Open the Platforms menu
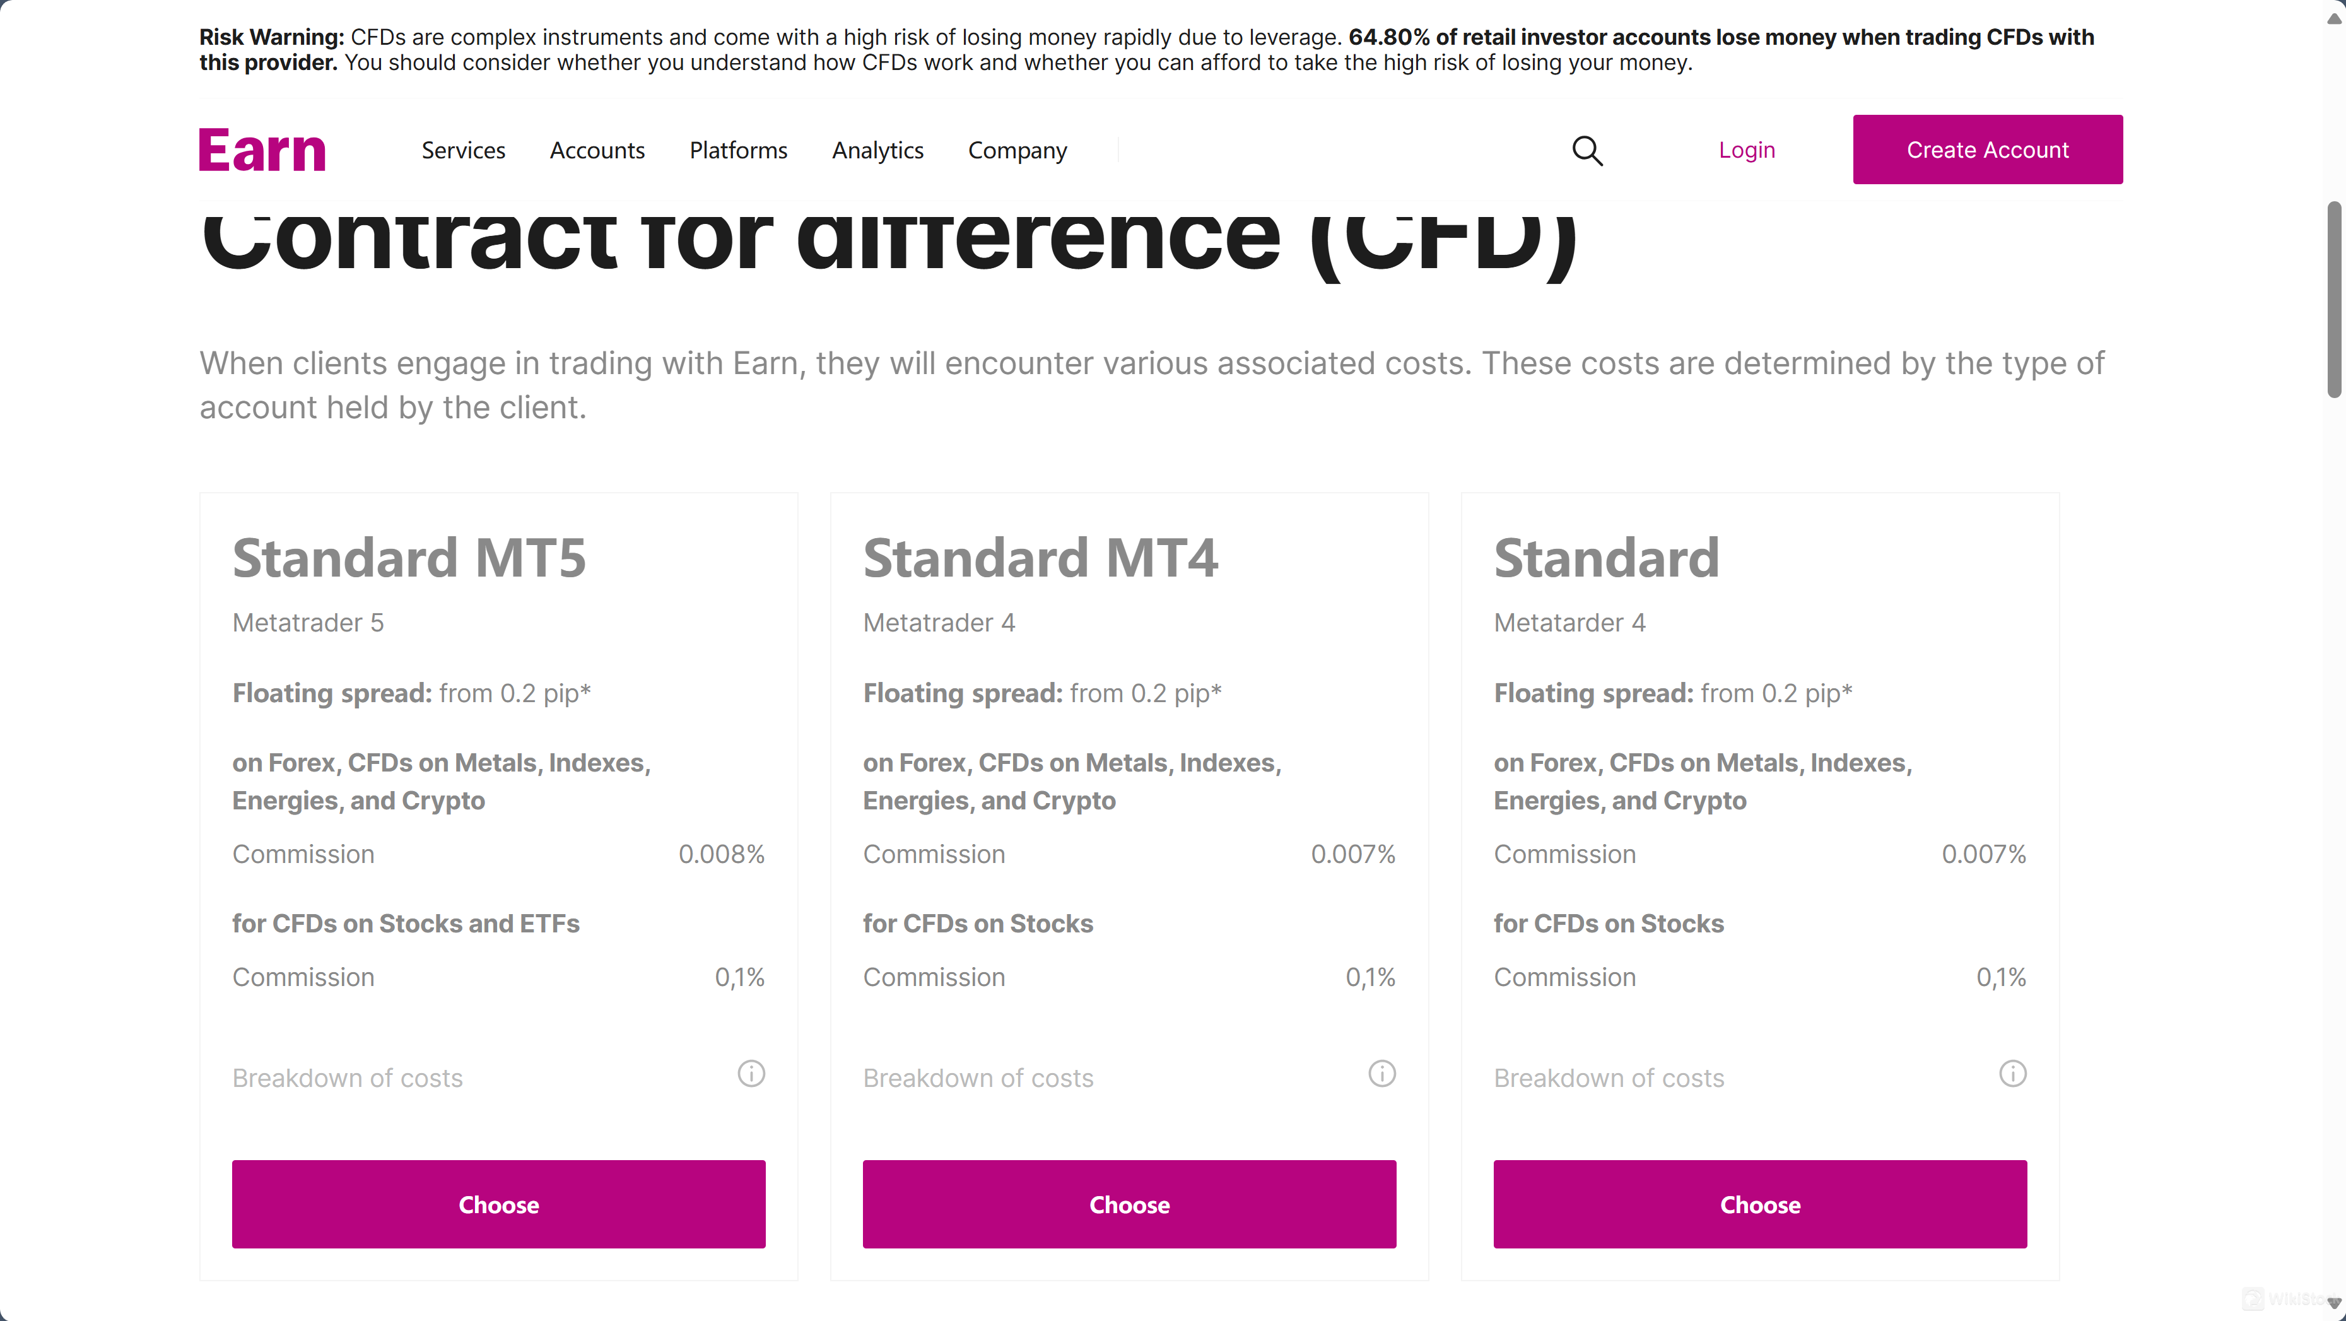This screenshot has width=2346, height=1321. pyautogui.click(x=737, y=150)
